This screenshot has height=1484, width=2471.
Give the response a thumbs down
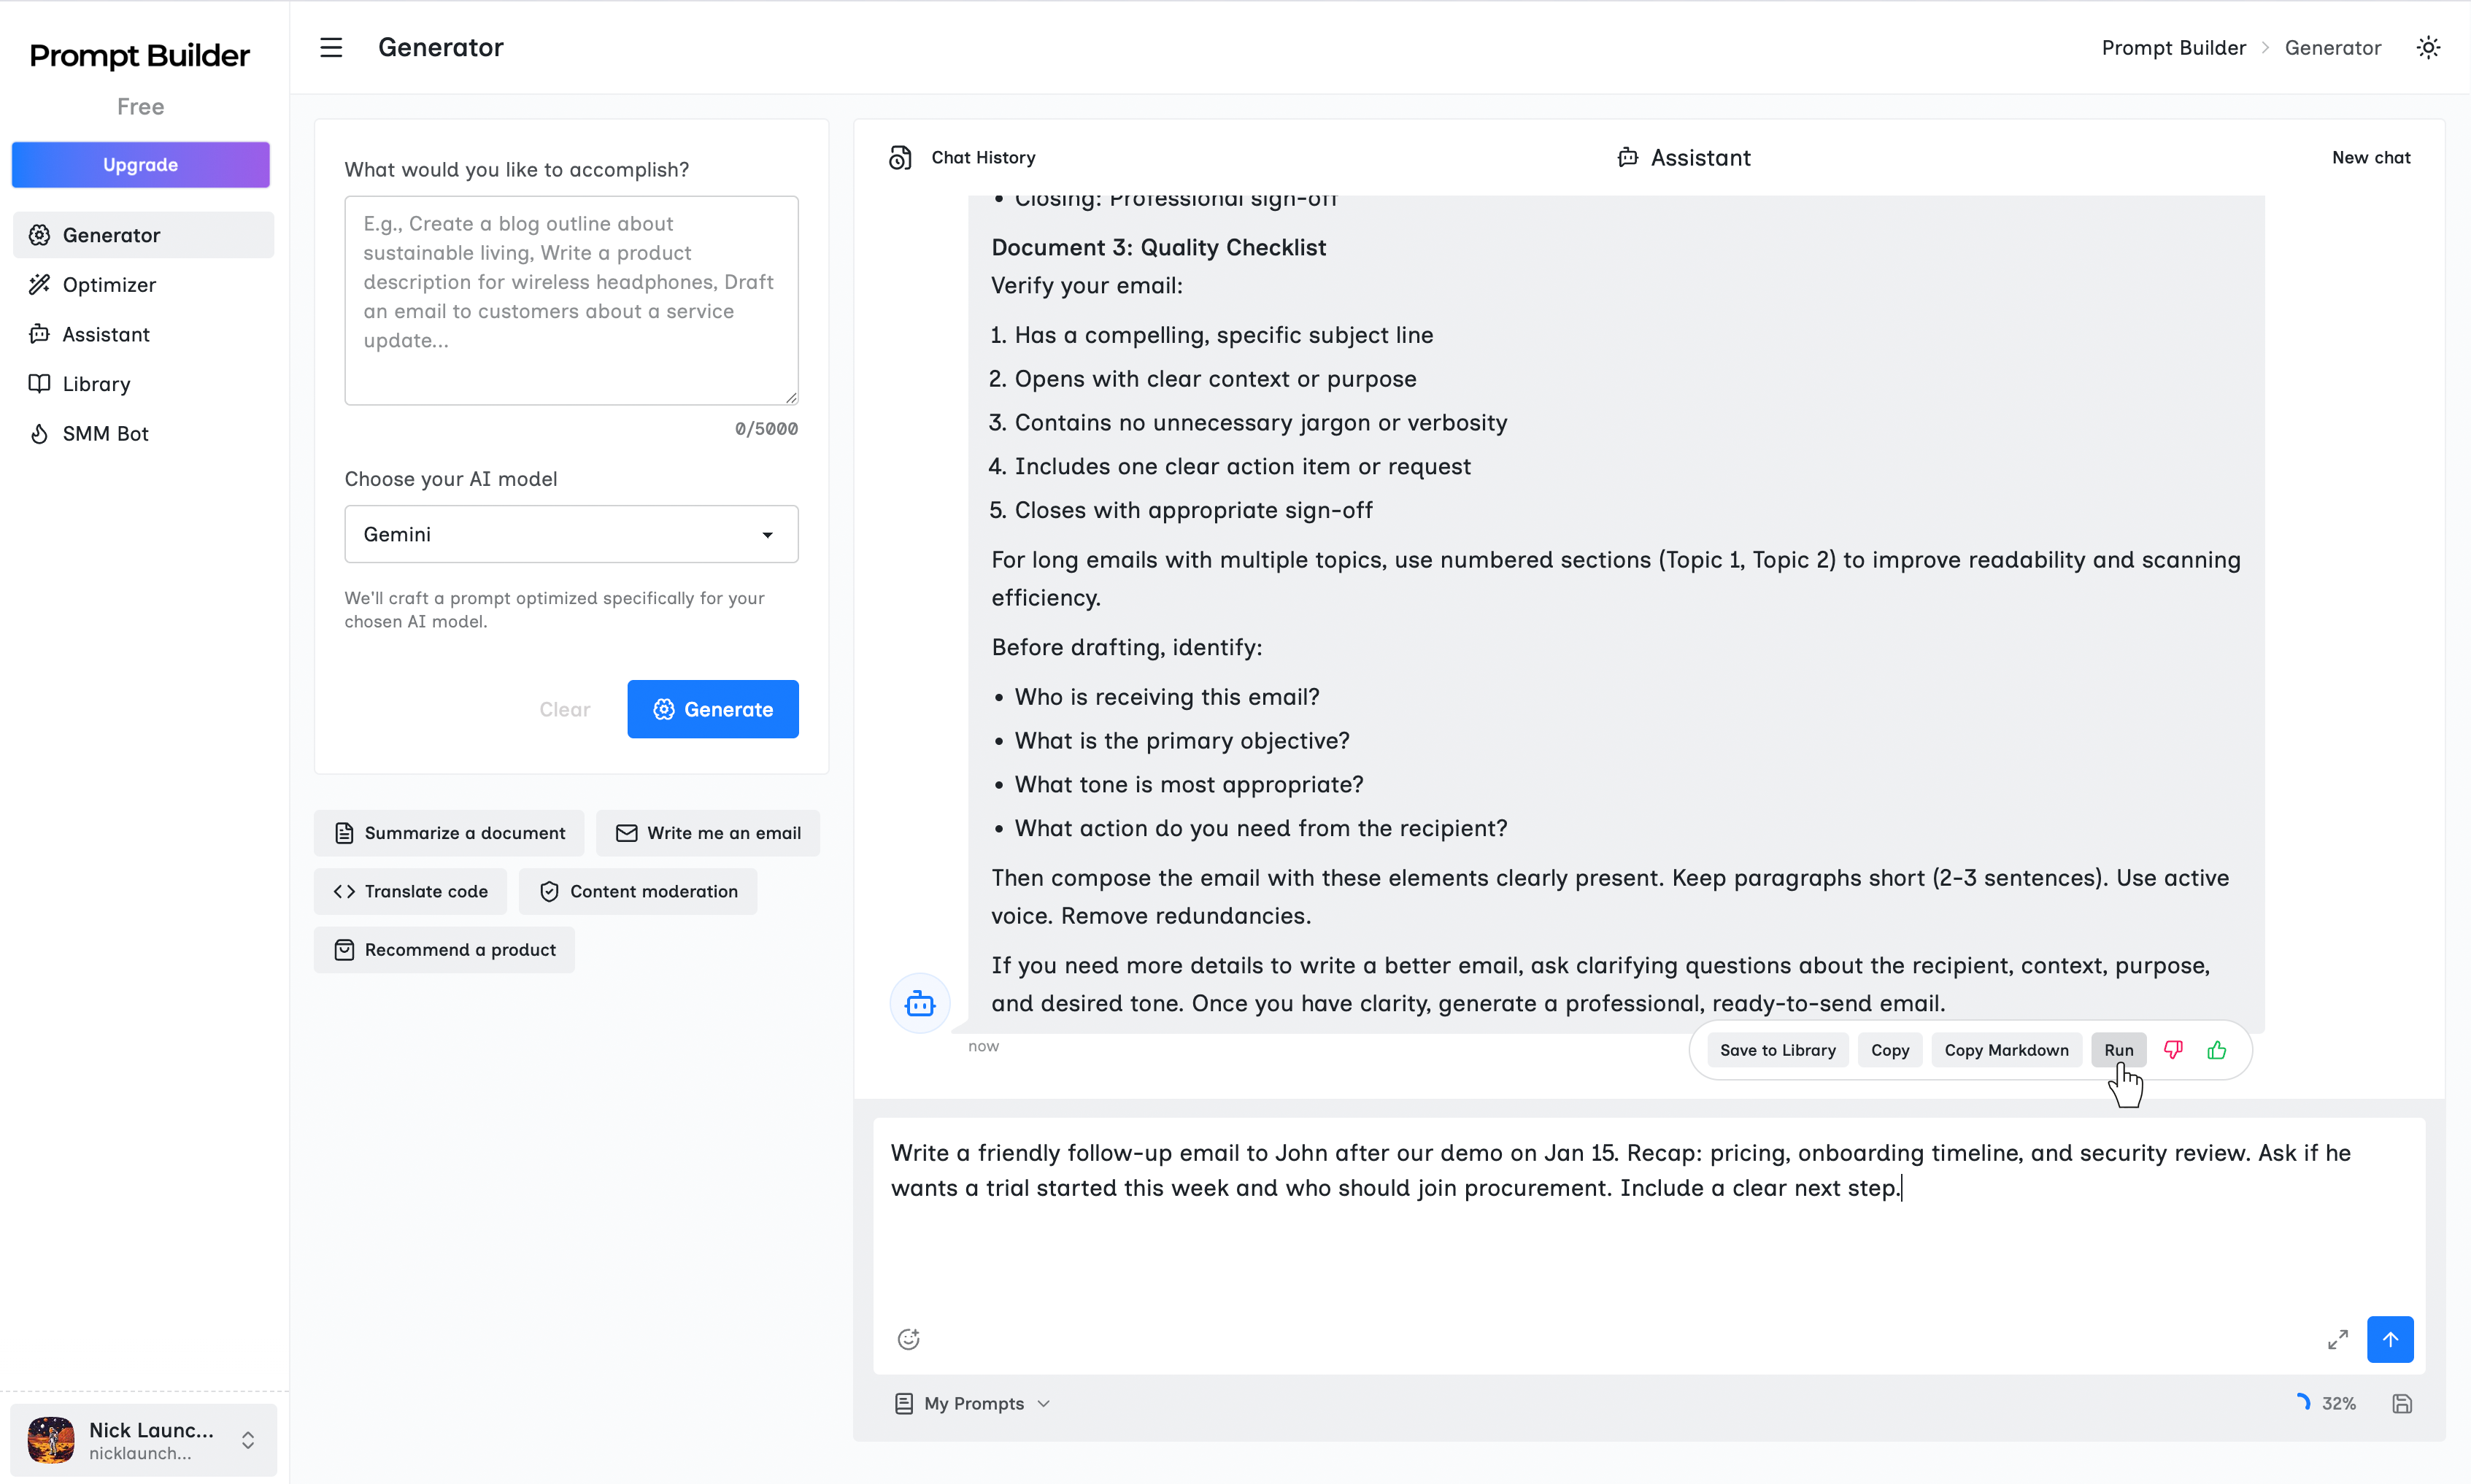pos(2172,1049)
